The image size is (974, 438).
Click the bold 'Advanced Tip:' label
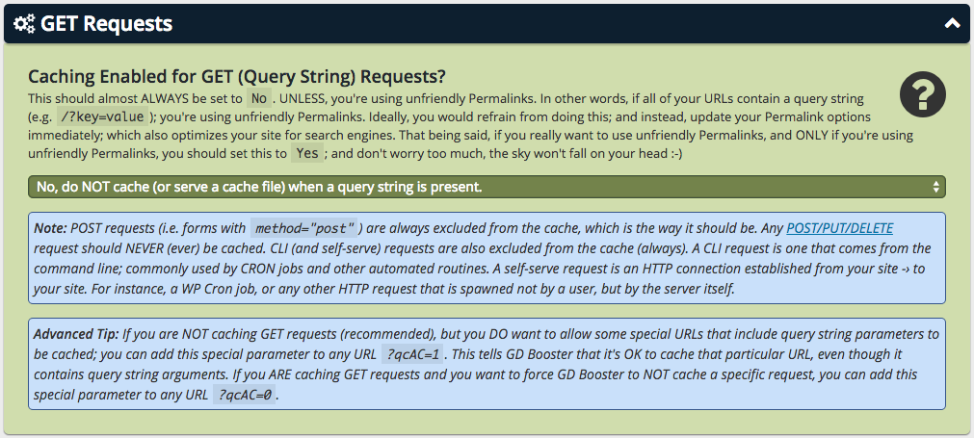point(76,334)
